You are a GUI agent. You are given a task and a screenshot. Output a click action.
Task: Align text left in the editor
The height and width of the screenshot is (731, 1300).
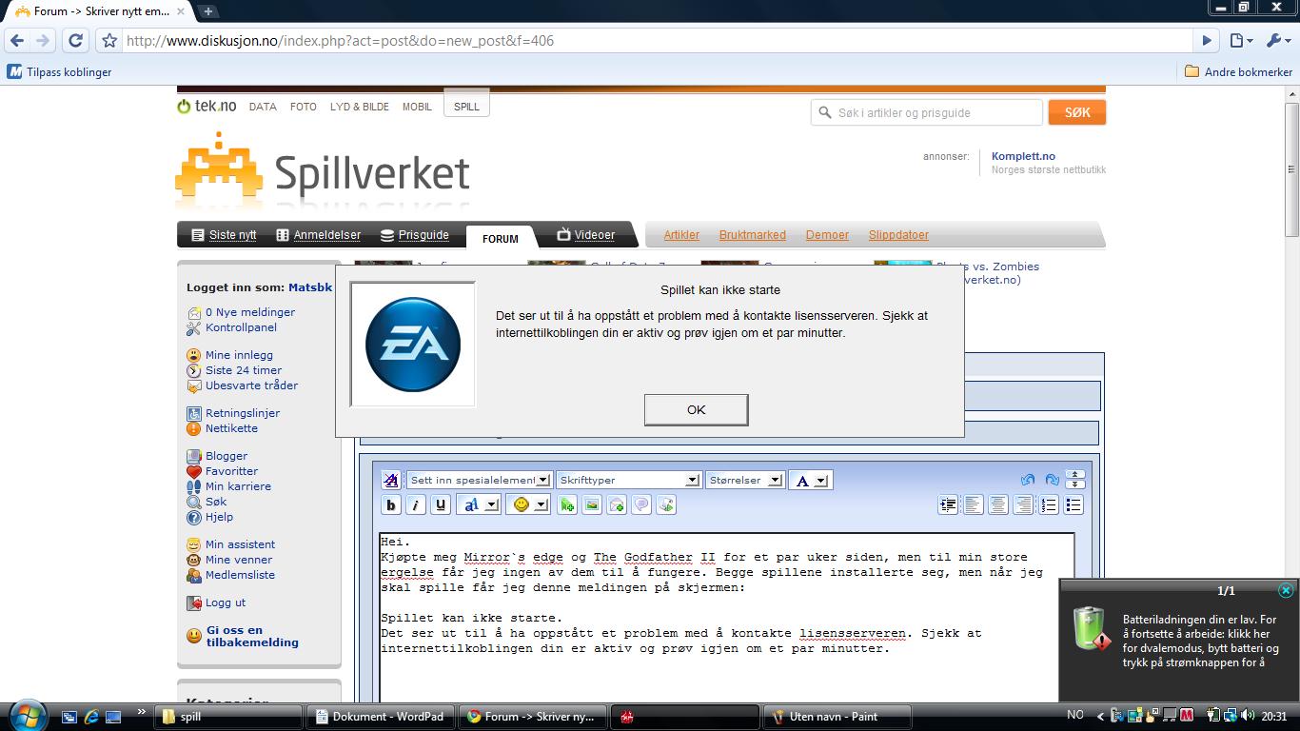(973, 505)
